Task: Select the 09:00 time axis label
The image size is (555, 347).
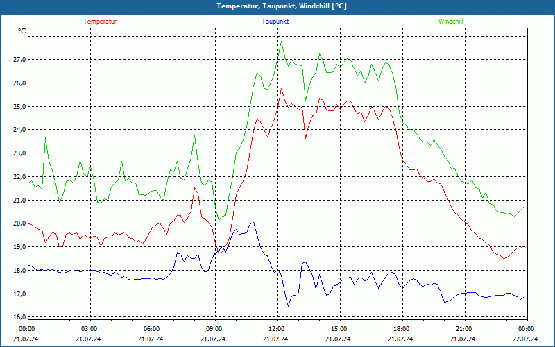Action: (214, 329)
